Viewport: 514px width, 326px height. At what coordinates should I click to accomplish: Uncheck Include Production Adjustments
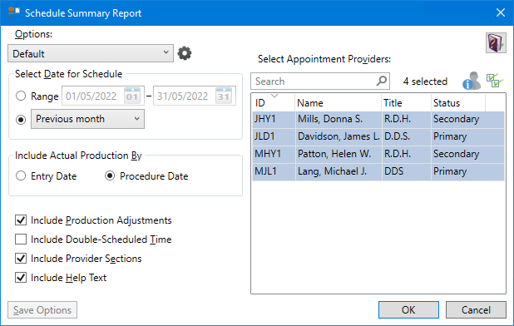(21, 220)
